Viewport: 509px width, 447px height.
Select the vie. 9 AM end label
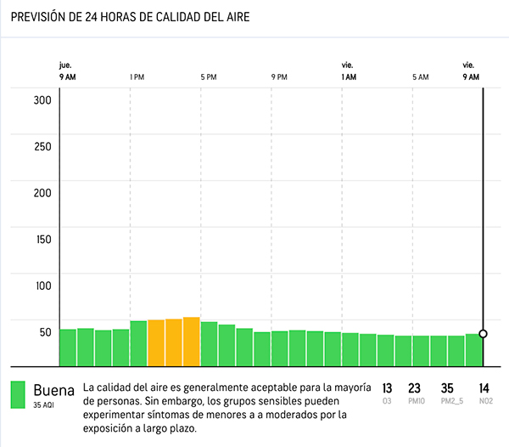click(x=471, y=71)
